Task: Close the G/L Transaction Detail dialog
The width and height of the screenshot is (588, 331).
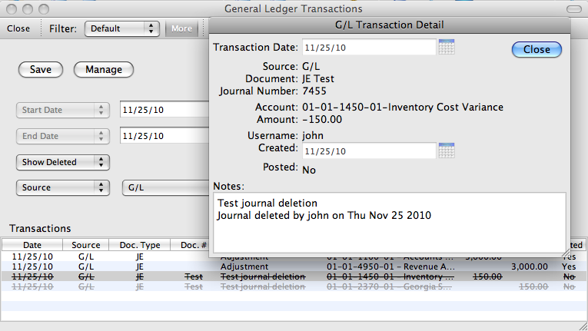Action: coord(537,49)
